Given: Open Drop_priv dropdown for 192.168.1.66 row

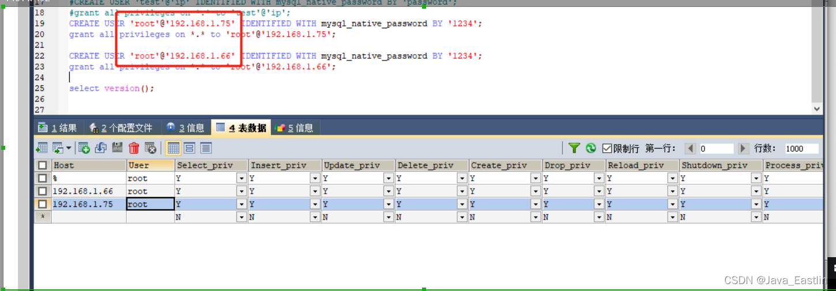Looking at the screenshot, I should 600,191.
